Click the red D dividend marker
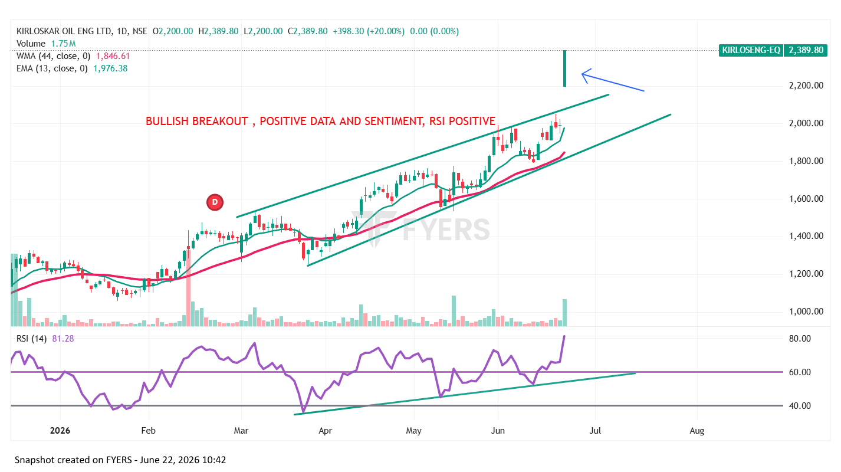This screenshot has width=841, height=472. (x=215, y=202)
